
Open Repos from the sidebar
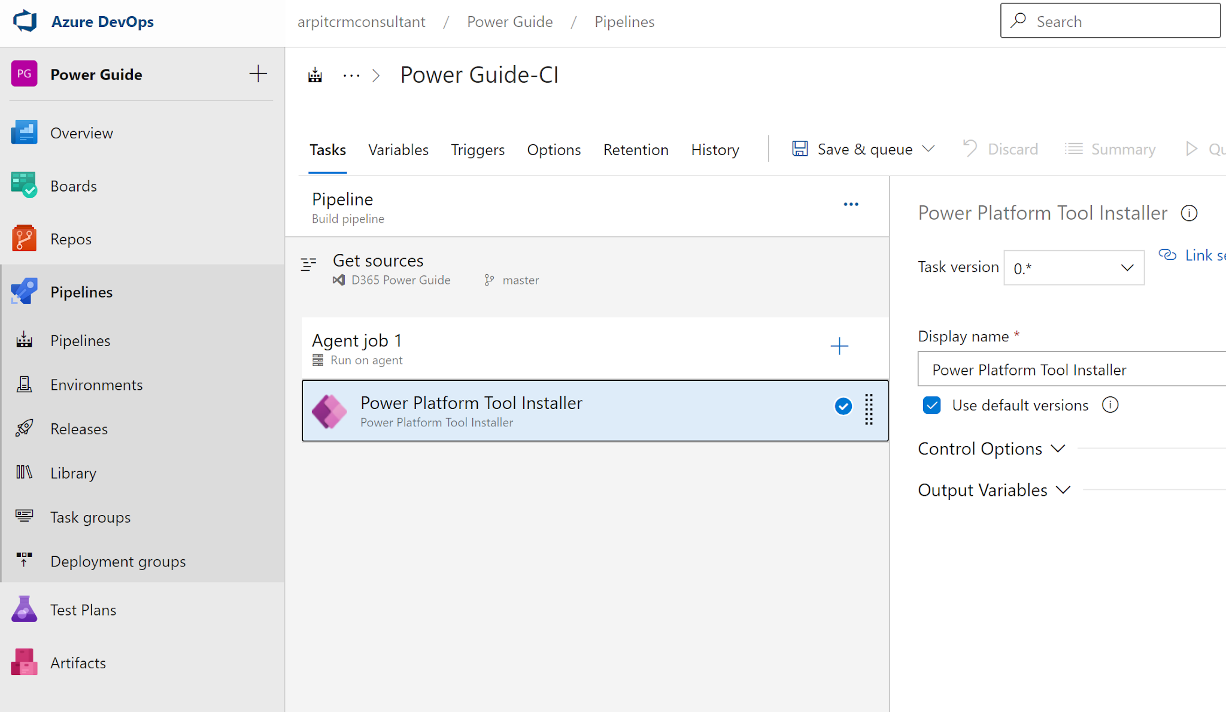pyautogui.click(x=71, y=239)
